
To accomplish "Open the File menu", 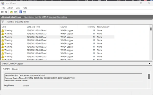I will tap(3, 8).
